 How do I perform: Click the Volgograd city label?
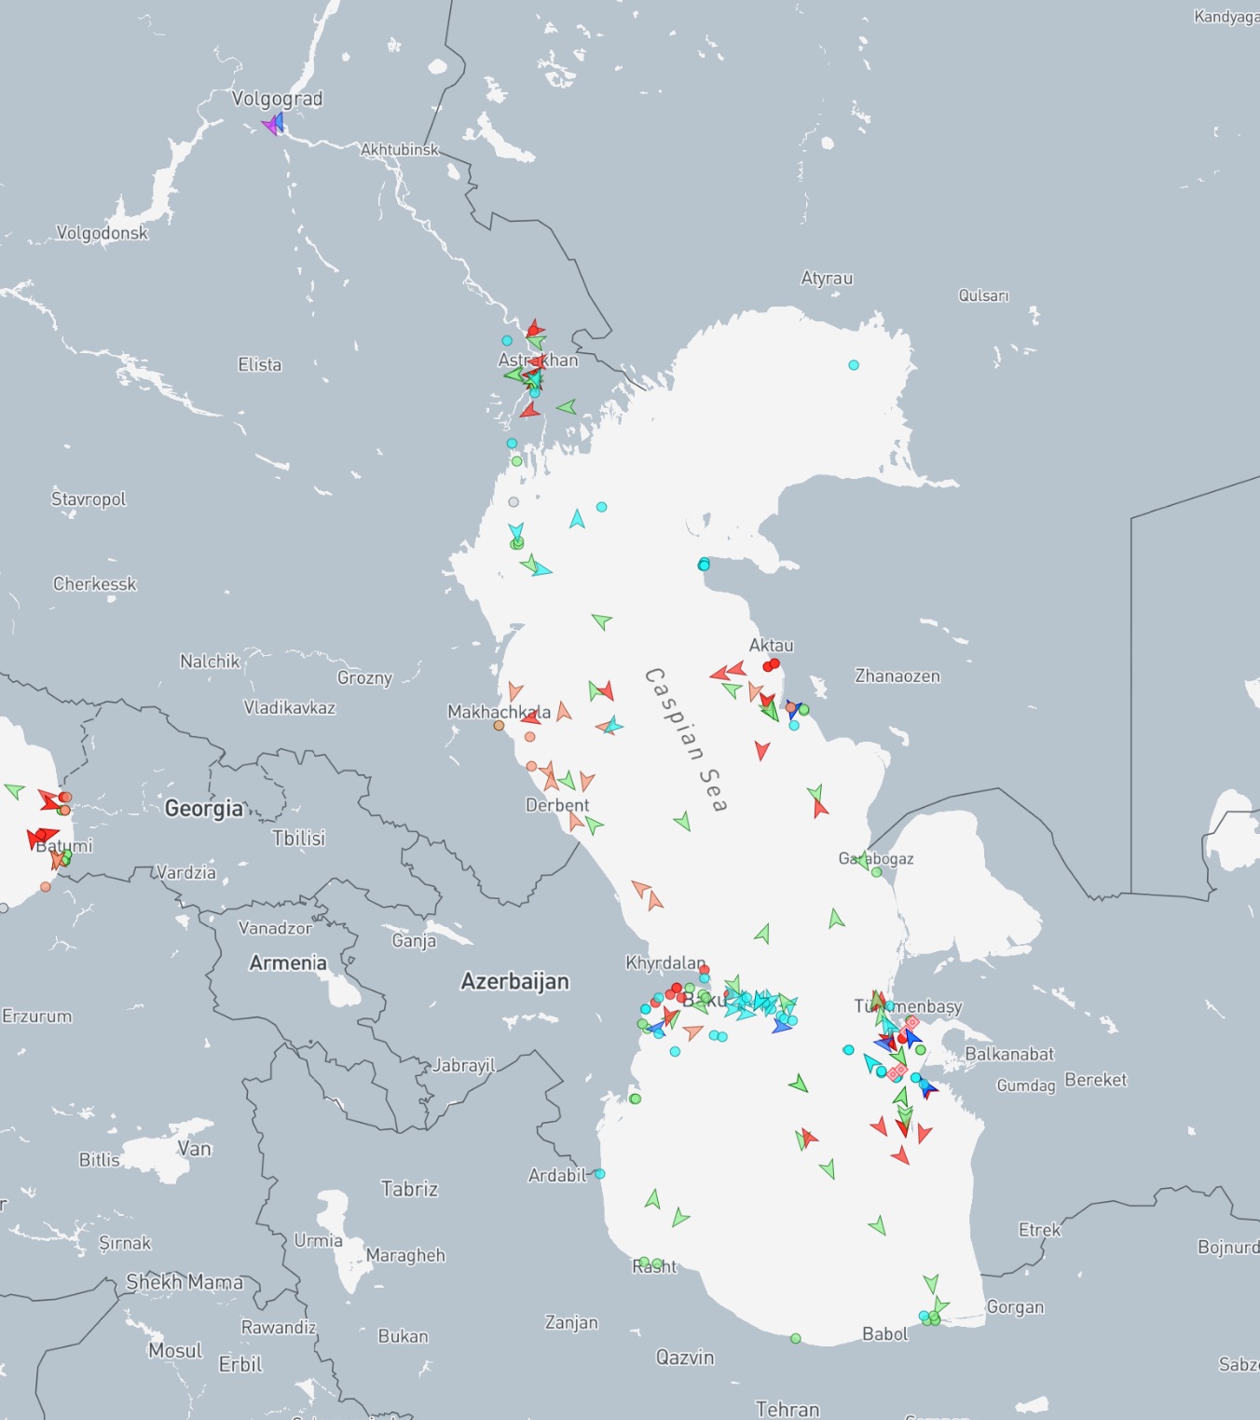click(x=277, y=99)
